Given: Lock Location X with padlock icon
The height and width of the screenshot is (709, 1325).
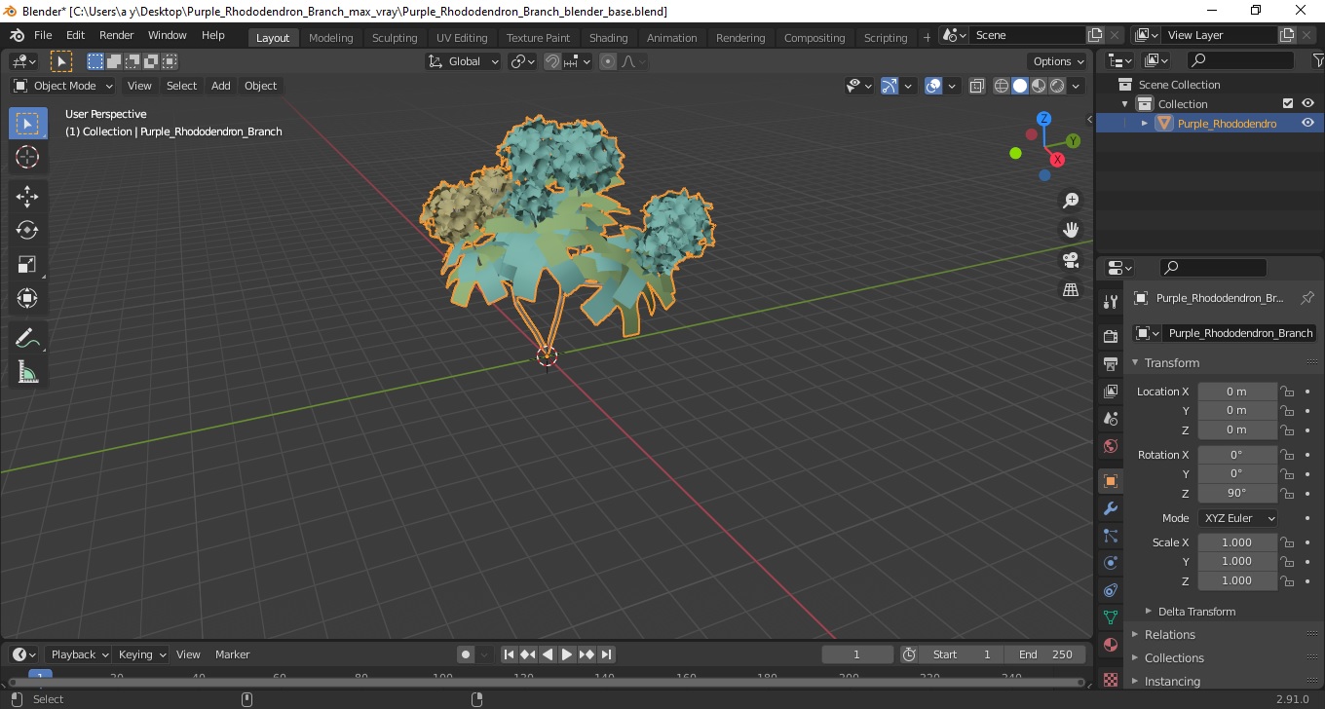Looking at the screenshot, I should [x=1287, y=392].
